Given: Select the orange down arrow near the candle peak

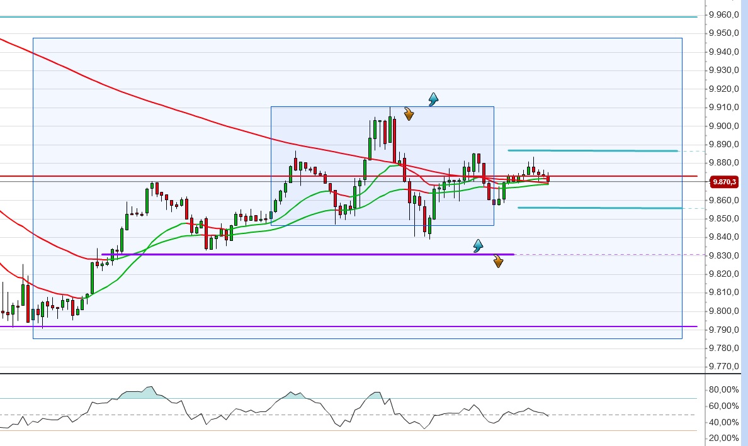Looking at the screenshot, I should [409, 114].
